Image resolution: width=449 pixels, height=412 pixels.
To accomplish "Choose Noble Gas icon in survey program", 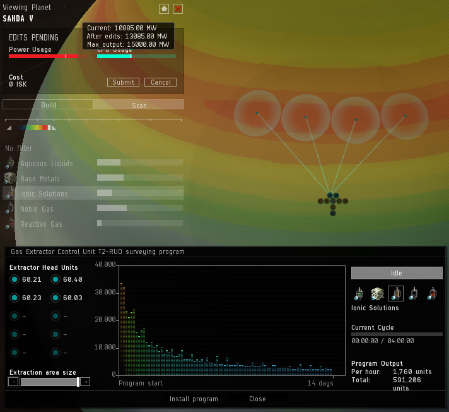I will point(414,293).
